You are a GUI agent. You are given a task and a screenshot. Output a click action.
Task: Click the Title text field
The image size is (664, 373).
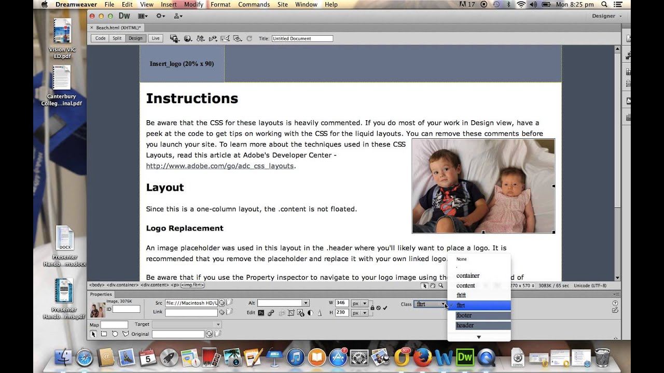(x=302, y=38)
